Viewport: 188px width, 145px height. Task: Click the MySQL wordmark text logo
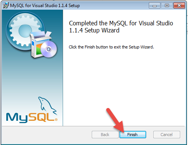tap(30, 117)
